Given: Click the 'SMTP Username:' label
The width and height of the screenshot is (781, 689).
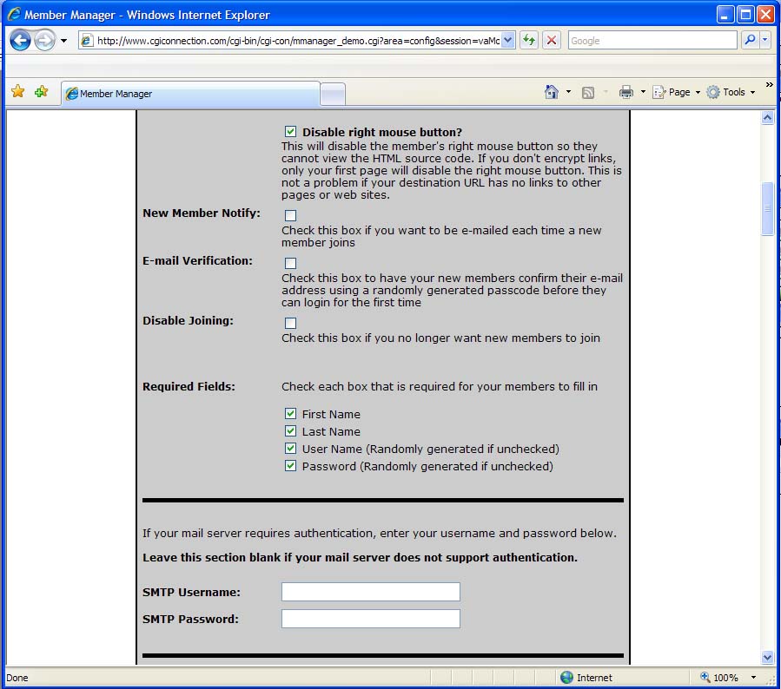Looking at the screenshot, I should click(x=191, y=592).
